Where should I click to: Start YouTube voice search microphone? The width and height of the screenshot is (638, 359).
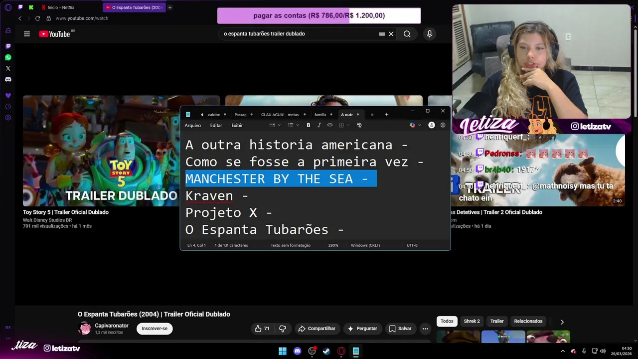click(430, 34)
